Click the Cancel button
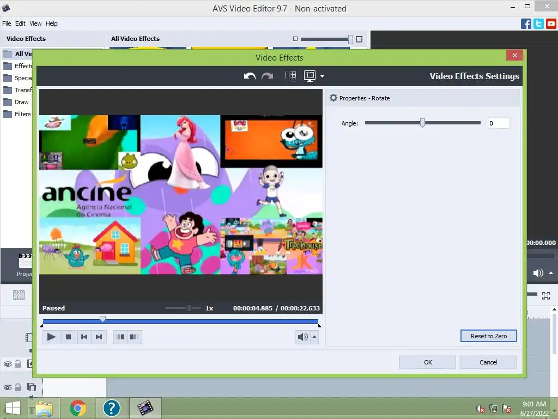Image resolution: width=558 pixels, height=419 pixels. click(488, 362)
